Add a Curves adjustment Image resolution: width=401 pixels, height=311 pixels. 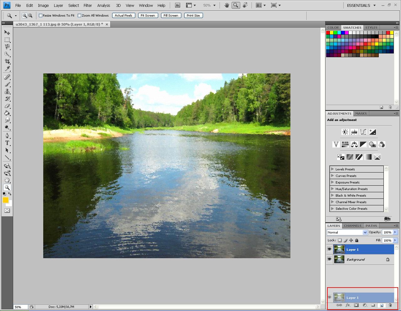363,132
